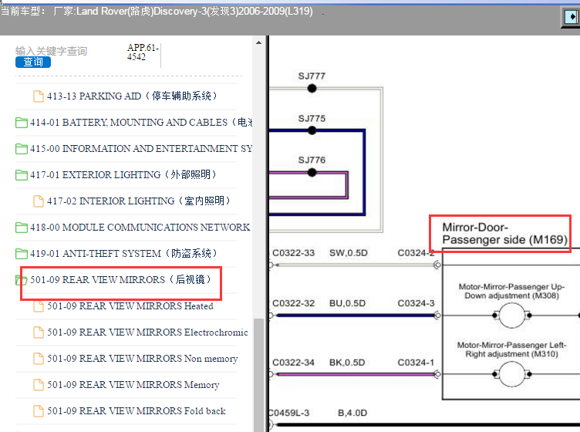Select 413-13 PARKING AID tree entry text

pyautogui.click(x=132, y=96)
